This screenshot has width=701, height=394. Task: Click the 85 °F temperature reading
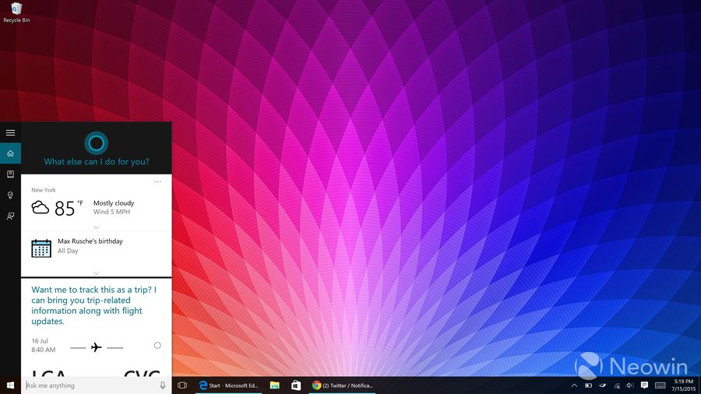[x=69, y=208]
